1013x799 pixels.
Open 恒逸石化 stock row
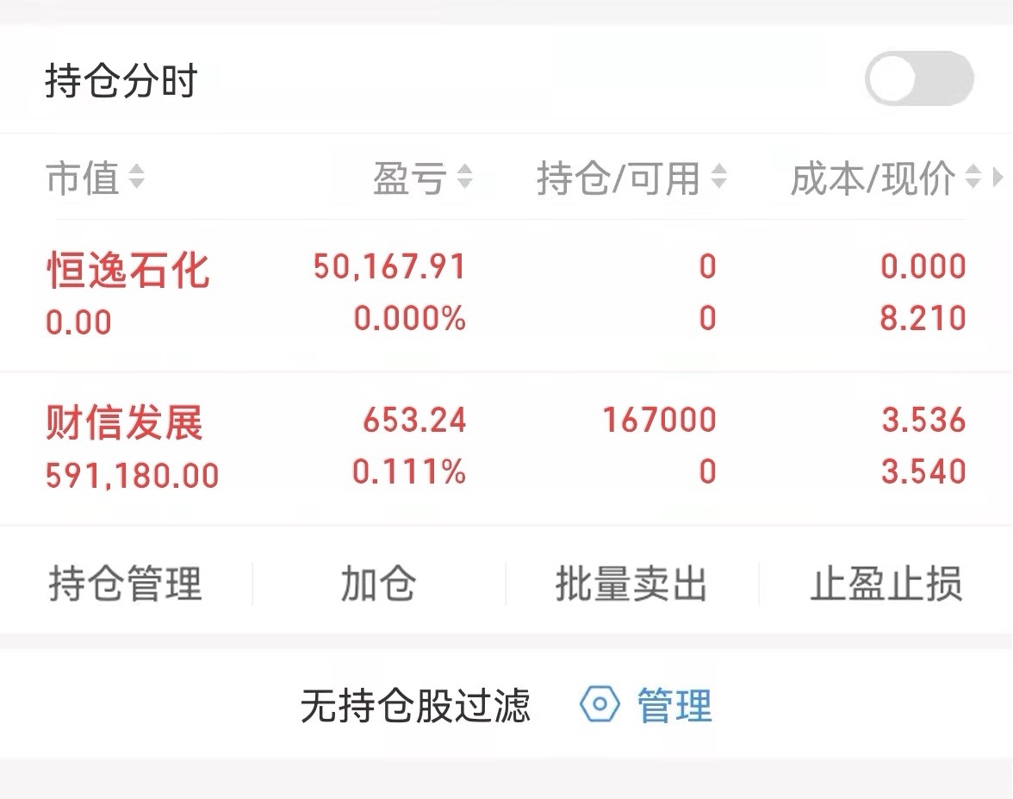tap(506, 295)
